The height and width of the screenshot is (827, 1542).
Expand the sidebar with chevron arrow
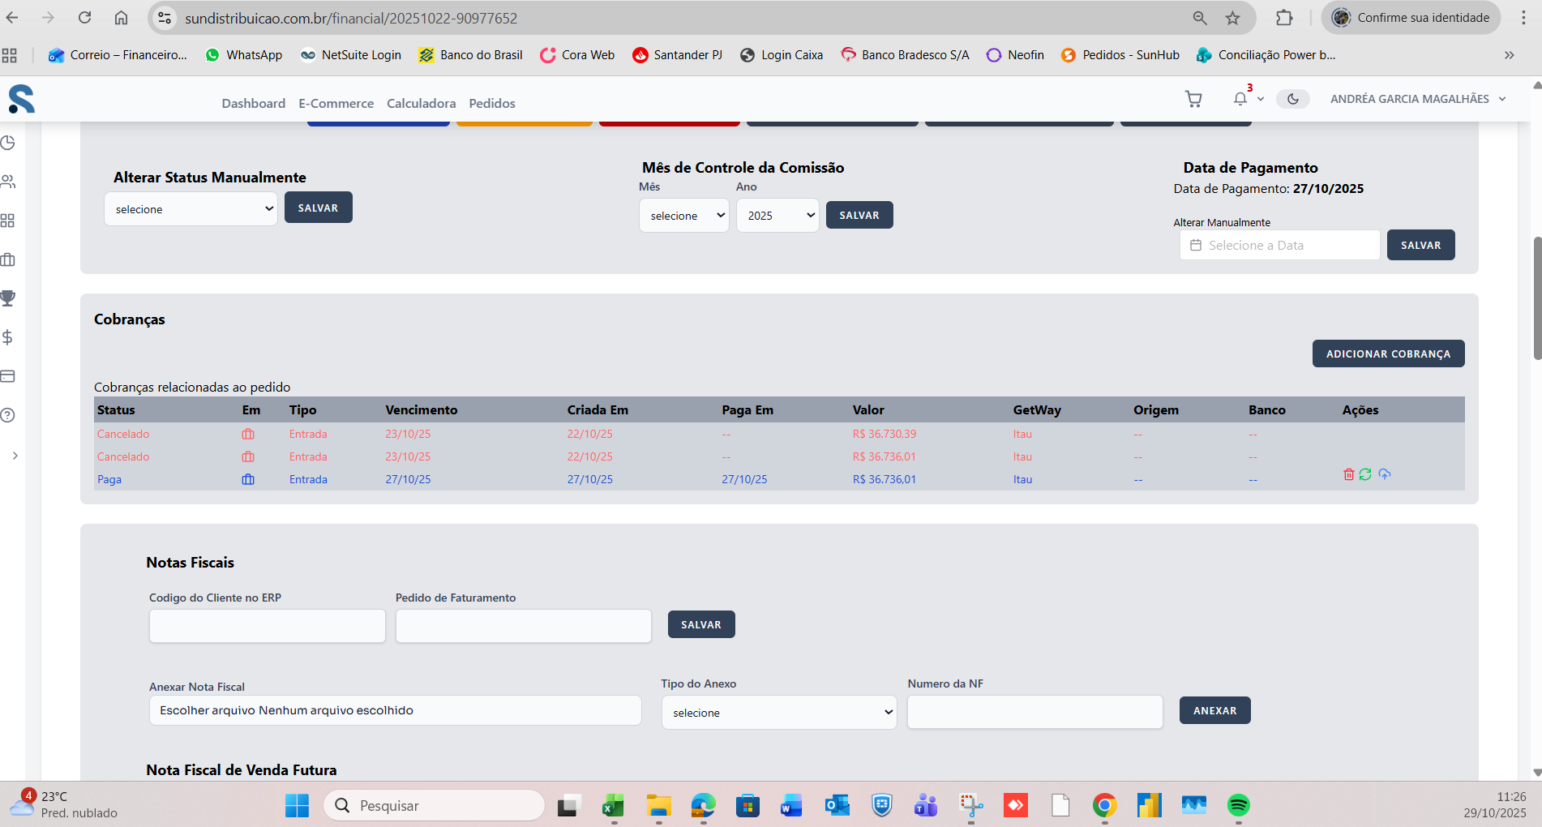15,456
